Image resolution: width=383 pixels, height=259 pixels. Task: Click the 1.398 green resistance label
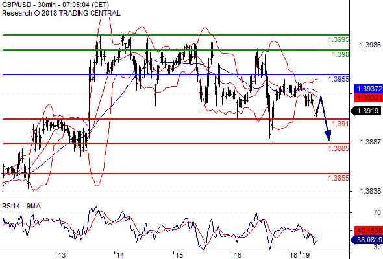pyautogui.click(x=340, y=54)
